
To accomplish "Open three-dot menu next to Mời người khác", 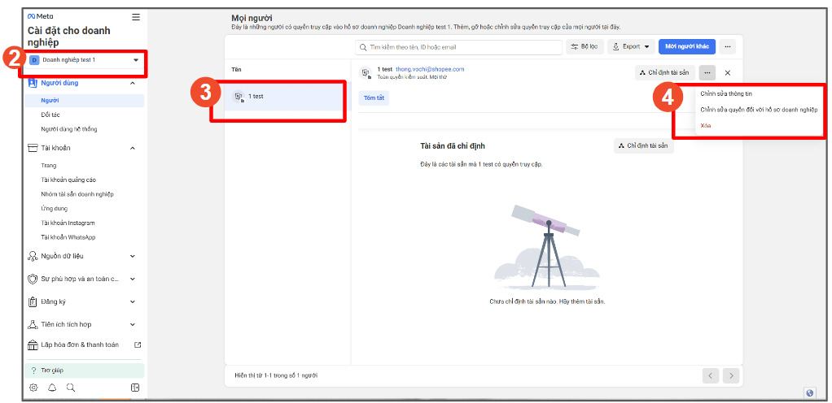I will (728, 46).
